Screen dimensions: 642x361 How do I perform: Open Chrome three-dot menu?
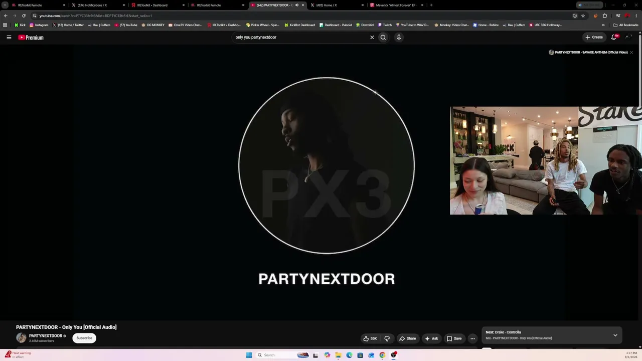[x=635, y=16]
